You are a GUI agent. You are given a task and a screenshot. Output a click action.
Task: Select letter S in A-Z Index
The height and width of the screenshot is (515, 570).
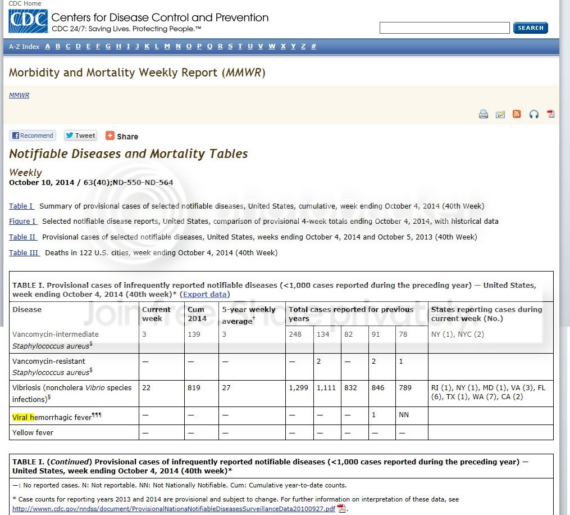point(230,46)
